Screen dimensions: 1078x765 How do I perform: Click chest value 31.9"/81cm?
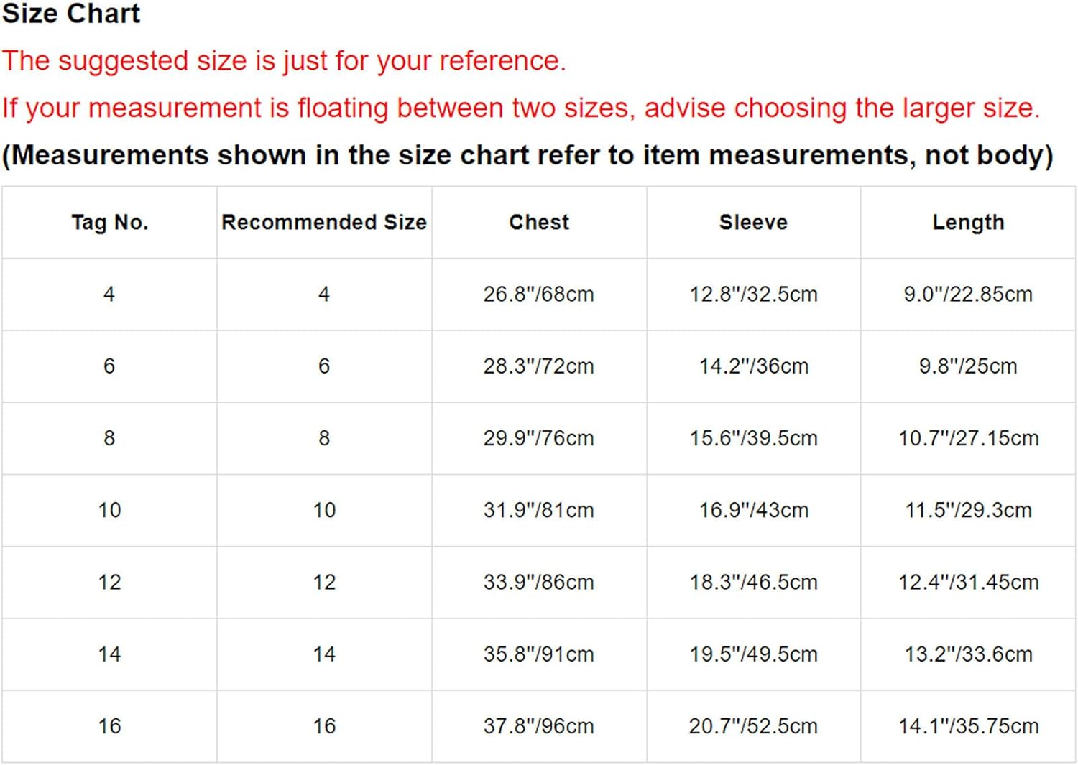[x=539, y=510]
